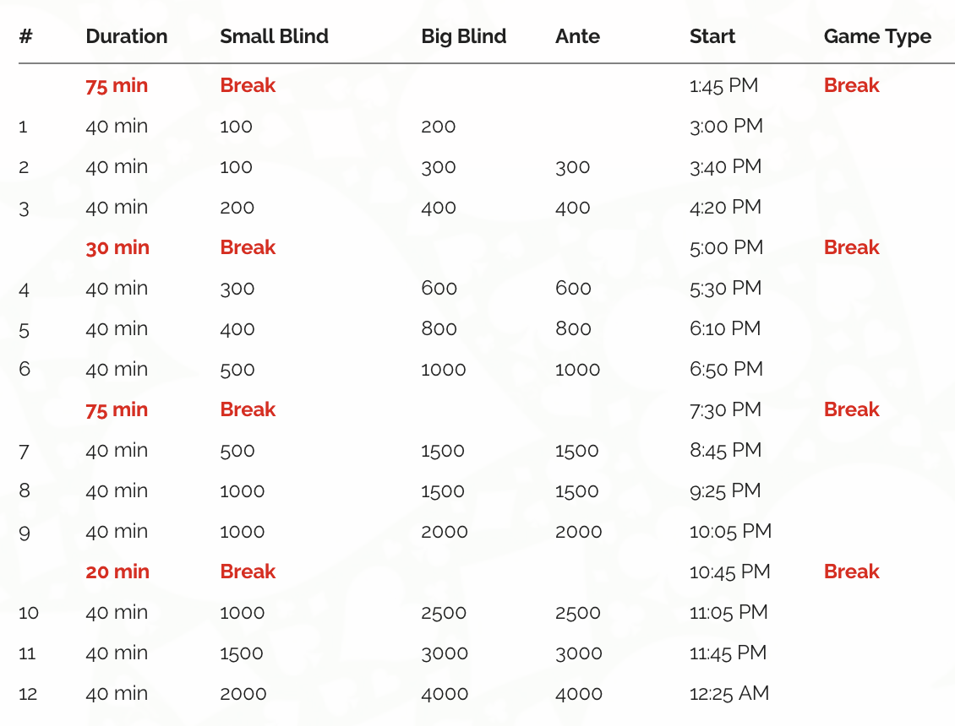Click the 8:45 PM start time

[726, 451]
